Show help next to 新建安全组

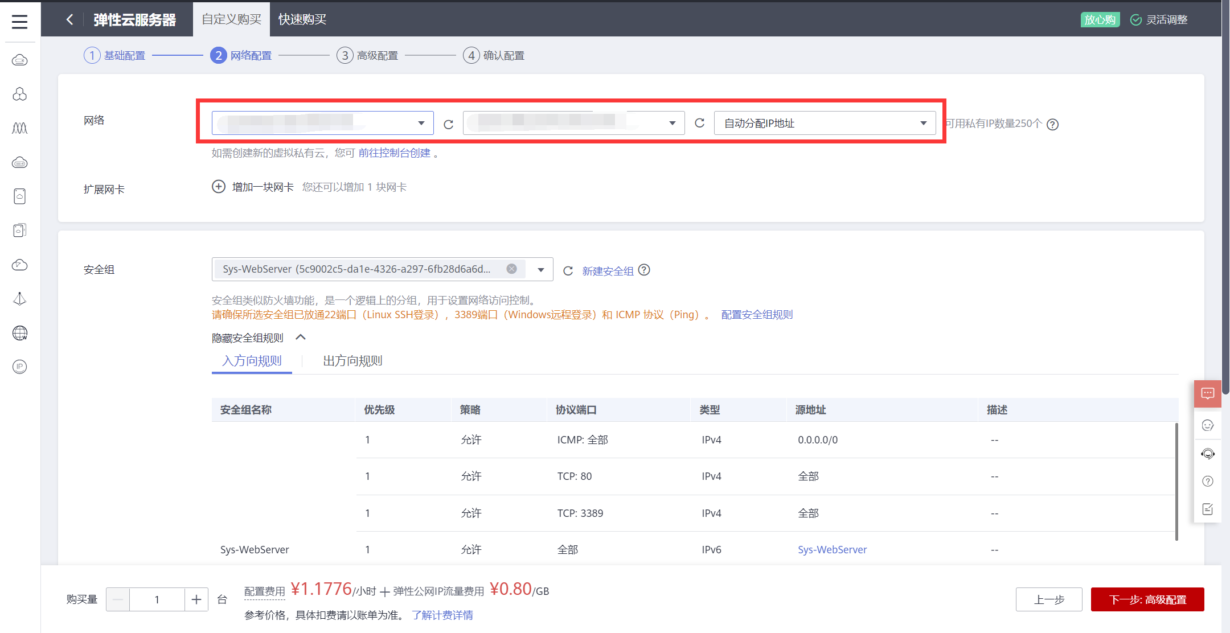(644, 270)
